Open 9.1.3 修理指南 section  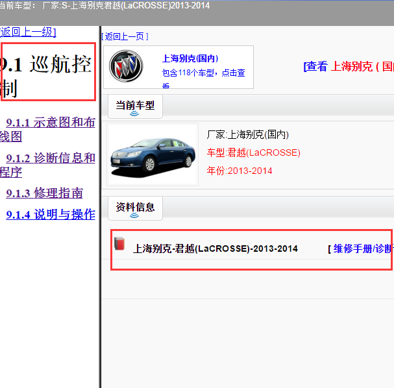pos(45,193)
